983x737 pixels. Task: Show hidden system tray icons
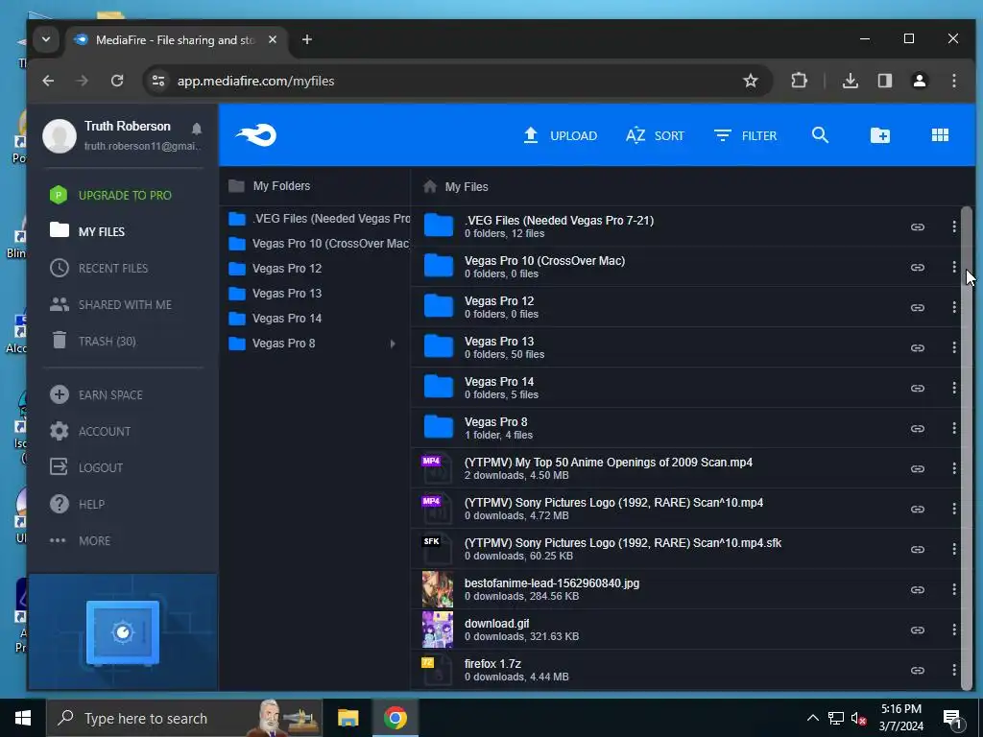pyautogui.click(x=812, y=718)
